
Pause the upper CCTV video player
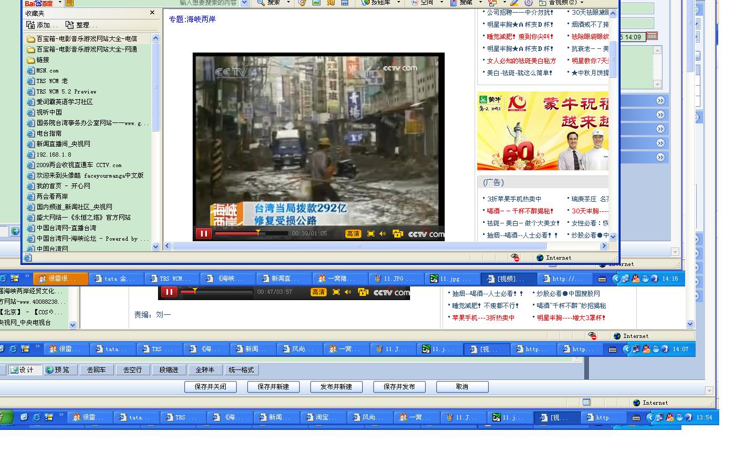click(x=204, y=234)
